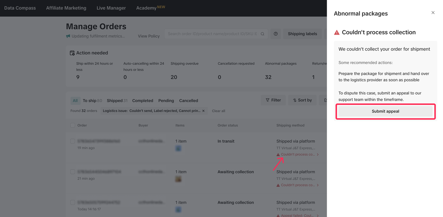Click the megaphone announcement icon
This screenshot has height=217, width=443.
[x=68, y=36]
